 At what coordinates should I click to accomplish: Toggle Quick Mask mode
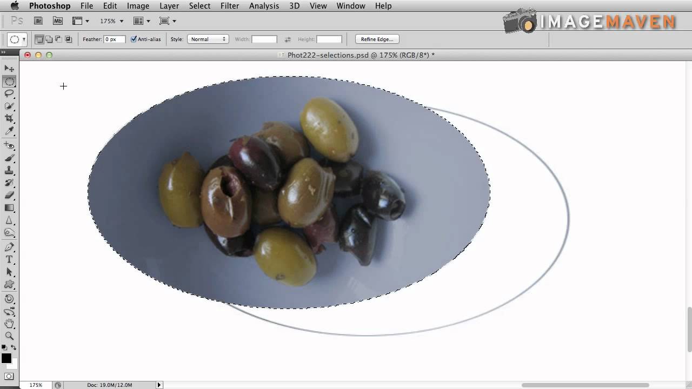9,376
